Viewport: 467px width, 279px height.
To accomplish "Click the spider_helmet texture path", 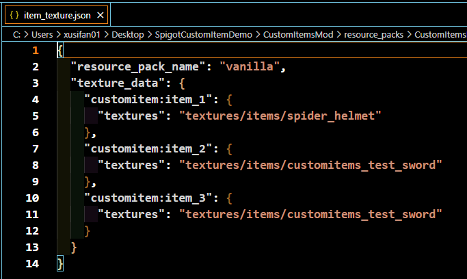I will pyautogui.click(x=280, y=116).
